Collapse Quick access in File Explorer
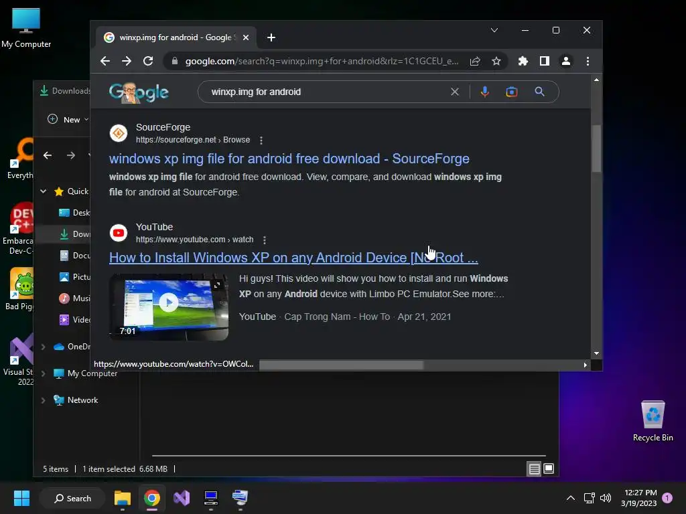 [x=44, y=191]
